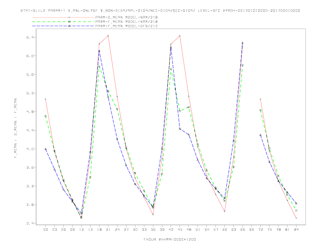Click x-axis tick label 51

pos(198,230)
